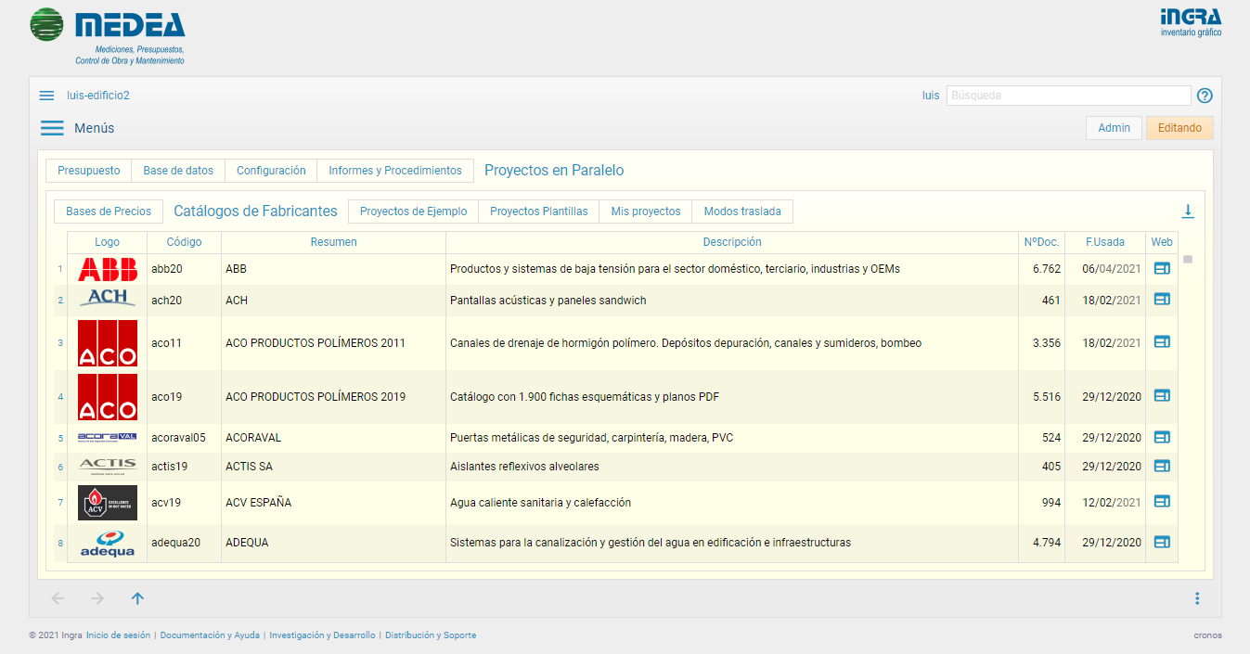The width and height of the screenshot is (1250, 654).
Task: Open hamburger menu beside luis-edificio2
Action: [x=46, y=96]
